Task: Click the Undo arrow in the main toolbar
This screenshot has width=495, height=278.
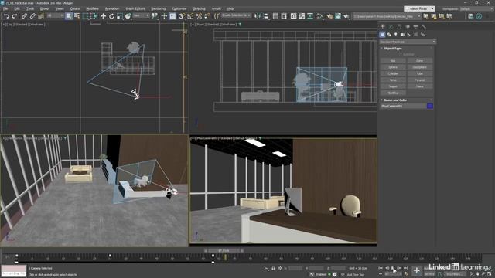Action: [x=6, y=16]
